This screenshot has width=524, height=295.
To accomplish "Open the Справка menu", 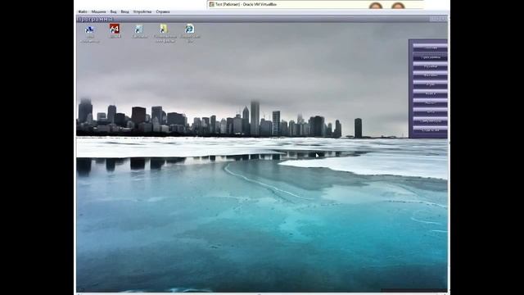I will 163,11.
